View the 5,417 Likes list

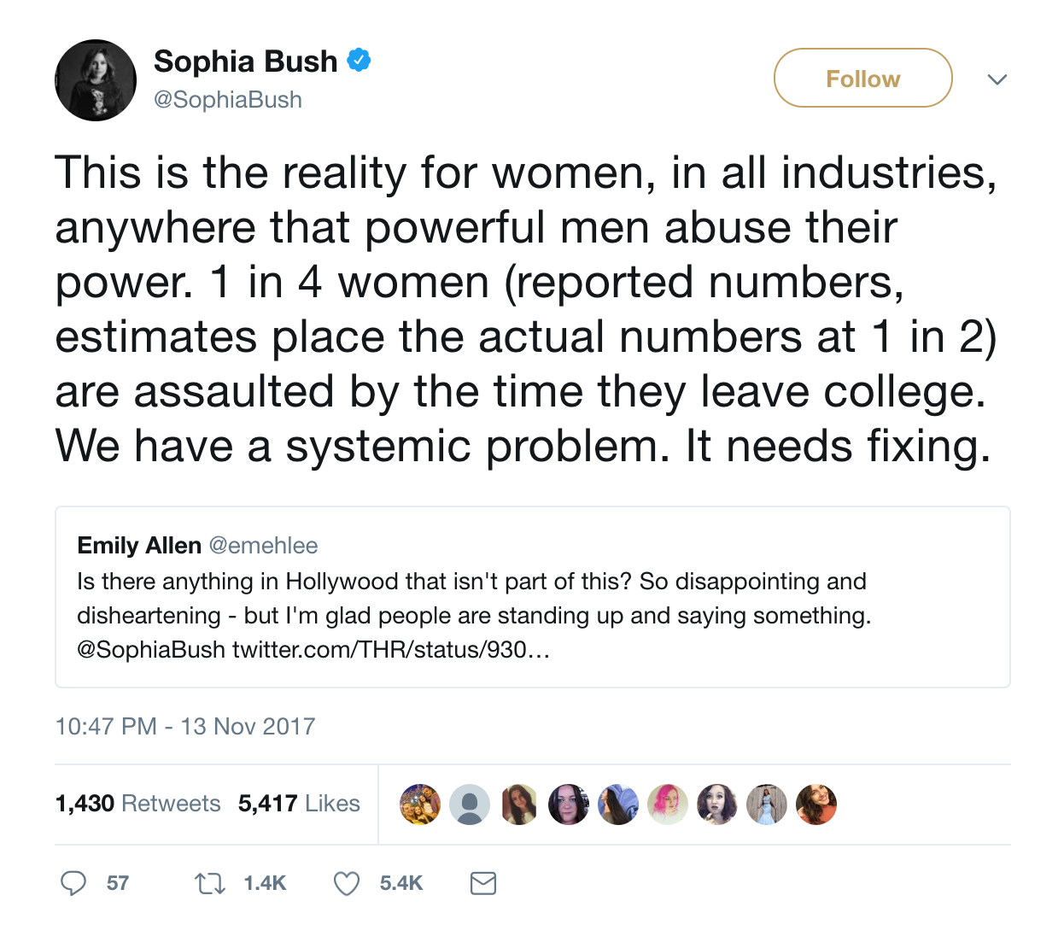(299, 804)
